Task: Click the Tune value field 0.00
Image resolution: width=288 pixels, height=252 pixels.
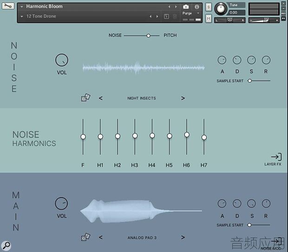Action: click(x=236, y=13)
